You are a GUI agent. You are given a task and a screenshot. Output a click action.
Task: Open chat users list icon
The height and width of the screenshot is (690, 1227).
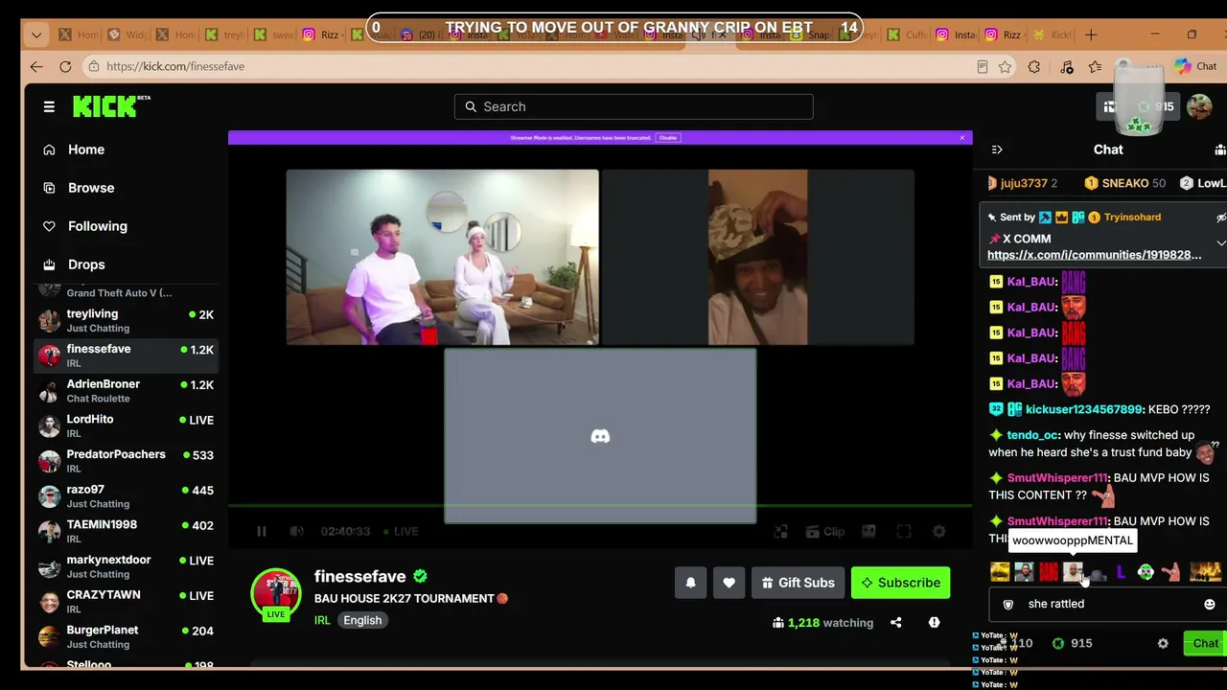pyautogui.click(x=1219, y=149)
